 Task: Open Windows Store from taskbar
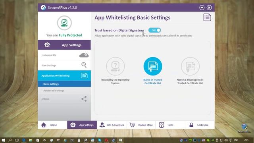click(x=37, y=140)
